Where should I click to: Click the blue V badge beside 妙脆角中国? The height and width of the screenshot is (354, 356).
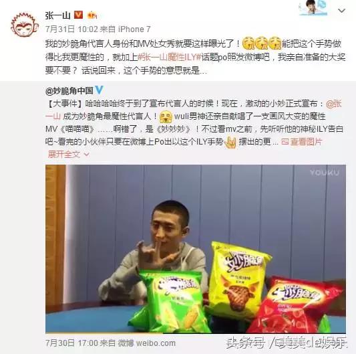coord(100,90)
